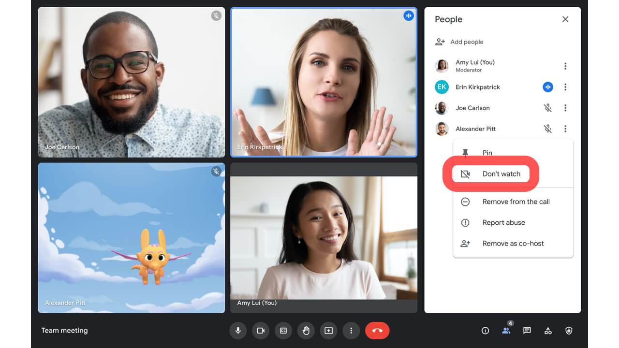This screenshot has height=348, width=619.
Task: Choose Remove from the call
Action: tap(516, 202)
